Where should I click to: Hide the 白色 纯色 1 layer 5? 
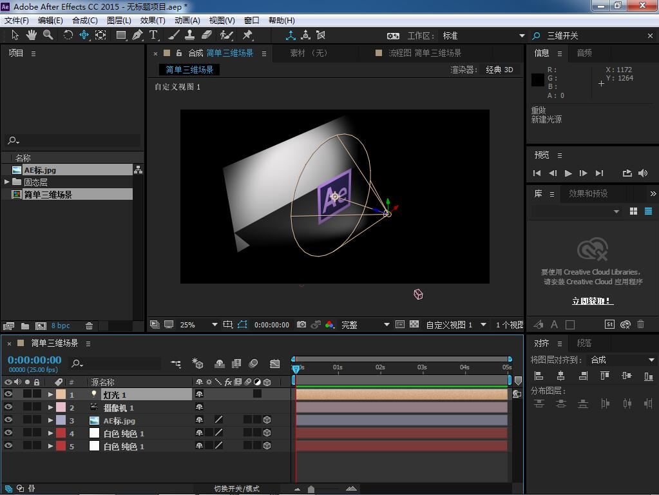[8, 446]
